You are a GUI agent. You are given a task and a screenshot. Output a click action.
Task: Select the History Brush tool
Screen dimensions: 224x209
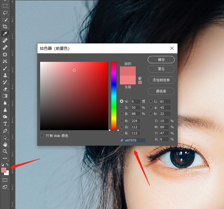[5, 82]
